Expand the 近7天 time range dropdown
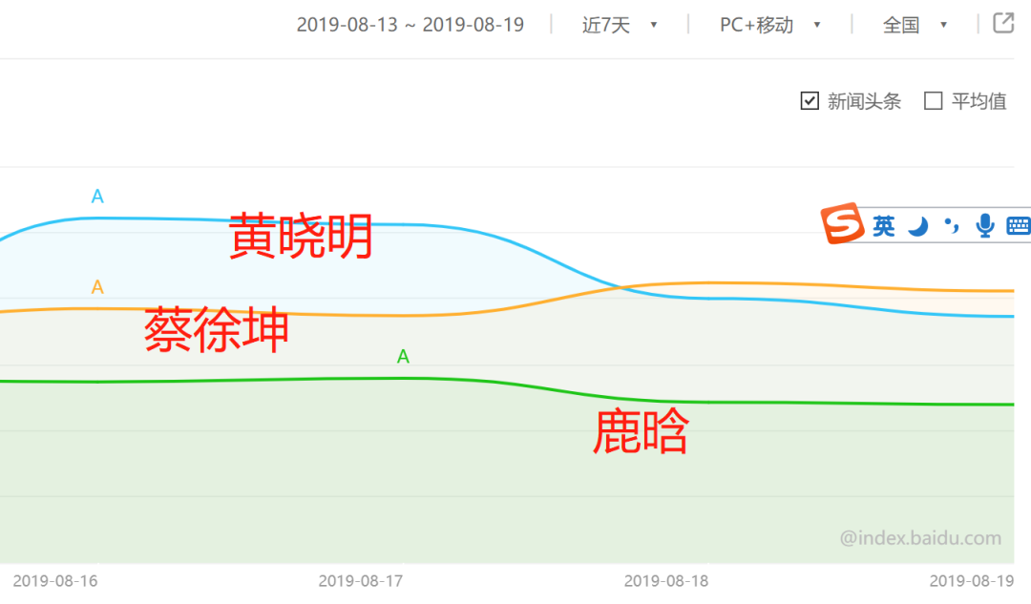The width and height of the screenshot is (1031, 604). point(619,25)
